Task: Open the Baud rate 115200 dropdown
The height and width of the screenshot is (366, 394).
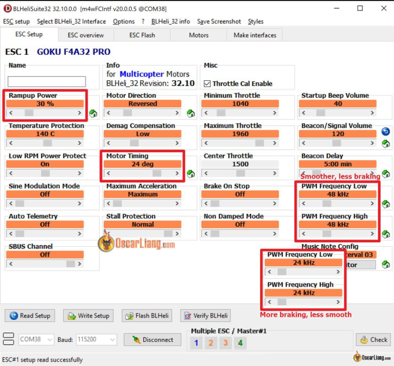Action: point(112,340)
